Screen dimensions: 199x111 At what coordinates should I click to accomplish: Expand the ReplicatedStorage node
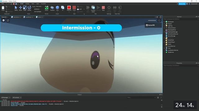click(164, 32)
